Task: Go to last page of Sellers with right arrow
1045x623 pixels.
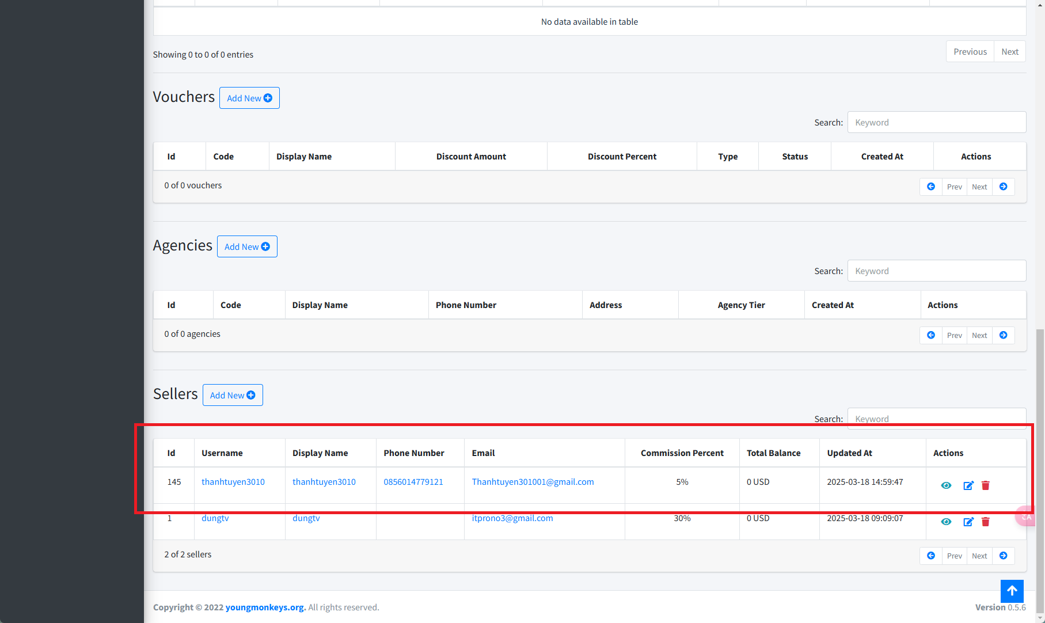Action: pos(1004,556)
